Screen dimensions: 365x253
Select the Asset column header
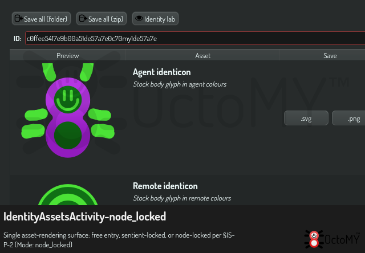pyautogui.click(x=202, y=56)
